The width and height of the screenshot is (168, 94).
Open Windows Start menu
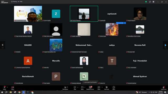(x=2, y=92)
